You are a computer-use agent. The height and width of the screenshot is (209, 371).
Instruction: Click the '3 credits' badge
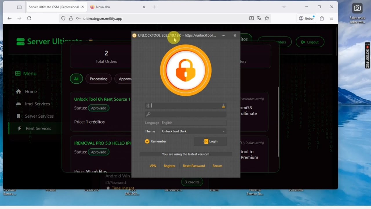pos(192,182)
